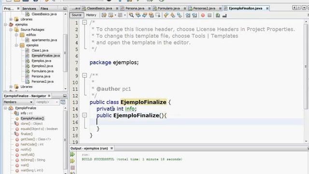Screen dimensions: 309x174
Task: Close the EjemploFinalize.java tab
Action: point(267,8)
